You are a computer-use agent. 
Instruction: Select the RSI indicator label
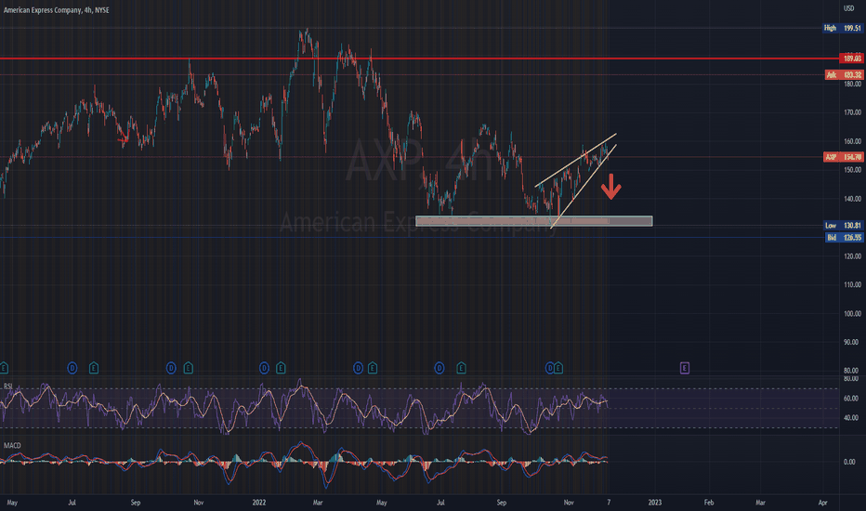click(8, 387)
